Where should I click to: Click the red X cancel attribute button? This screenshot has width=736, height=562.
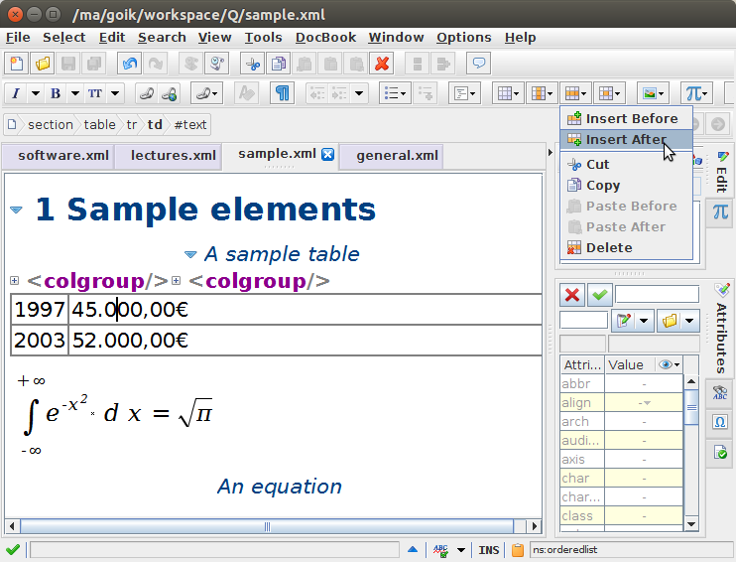click(x=572, y=295)
